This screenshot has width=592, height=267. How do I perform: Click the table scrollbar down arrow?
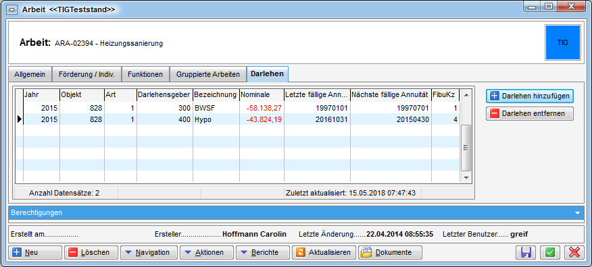[466, 177]
